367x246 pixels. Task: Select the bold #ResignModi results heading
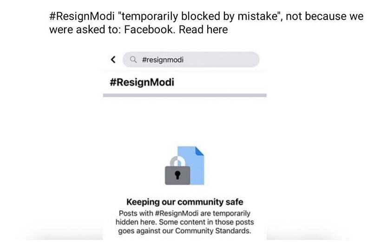142,82
